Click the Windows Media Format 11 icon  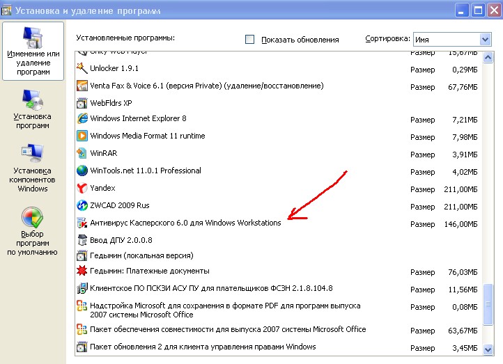(82, 136)
